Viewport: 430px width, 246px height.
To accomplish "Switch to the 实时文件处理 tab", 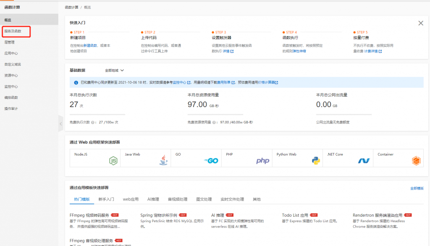I will point(232,199).
